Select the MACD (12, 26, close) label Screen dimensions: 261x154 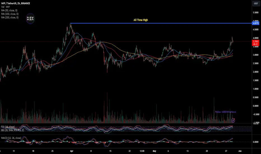click(11, 138)
